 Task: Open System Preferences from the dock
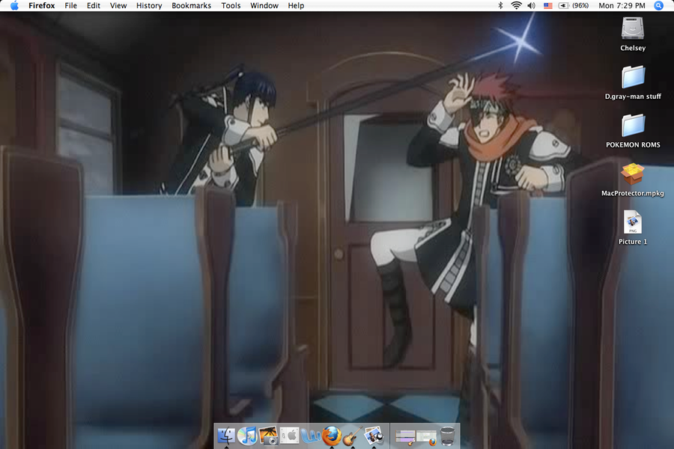coord(289,436)
